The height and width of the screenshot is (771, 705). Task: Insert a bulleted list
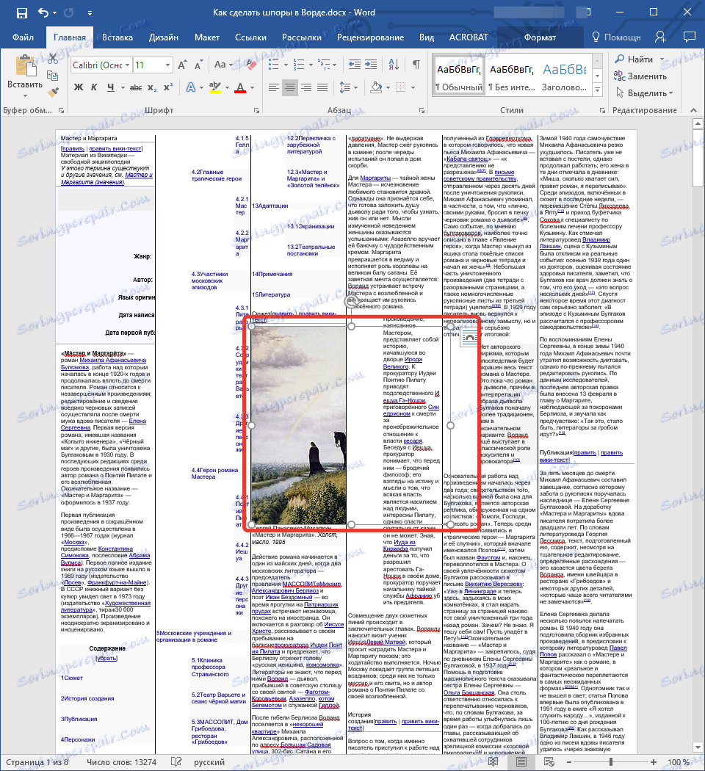pyautogui.click(x=273, y=65)
